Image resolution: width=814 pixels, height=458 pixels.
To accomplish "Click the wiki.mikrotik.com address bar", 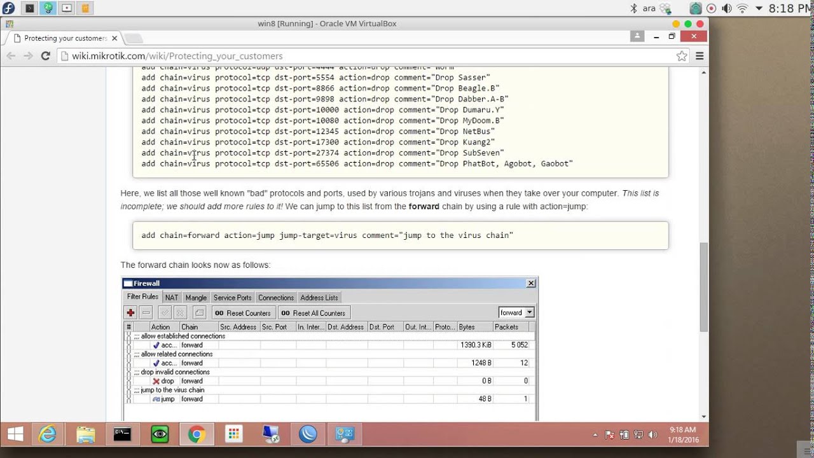I will [366, 56].
